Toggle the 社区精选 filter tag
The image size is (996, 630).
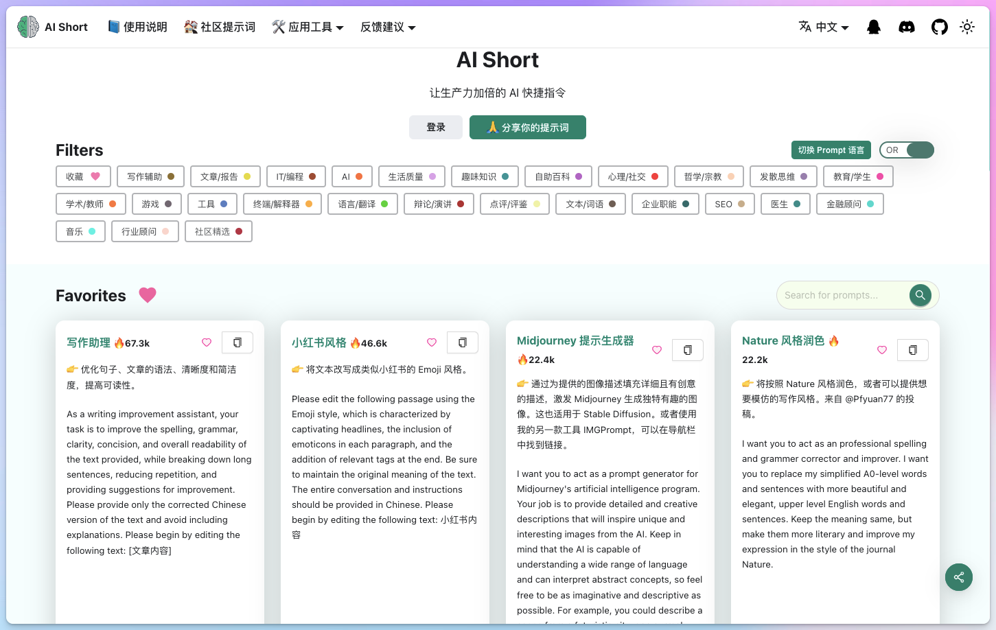[x=218, y=231]
